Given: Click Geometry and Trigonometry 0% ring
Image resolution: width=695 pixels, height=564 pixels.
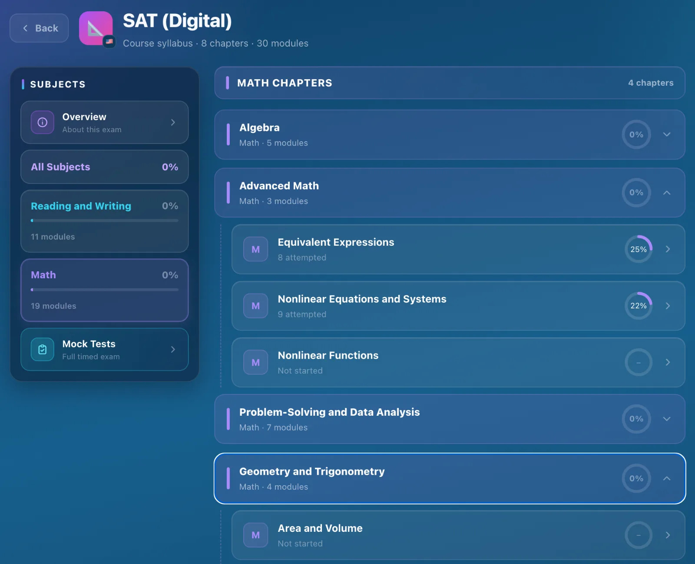Looking at the screenshot, I should [636, 478].
